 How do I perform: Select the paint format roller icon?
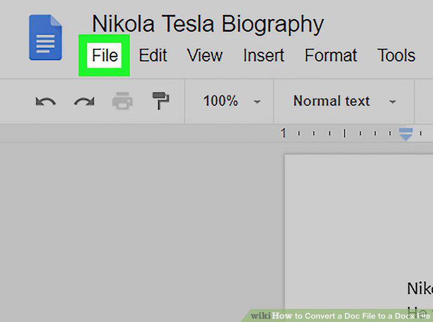coord(161,101)
